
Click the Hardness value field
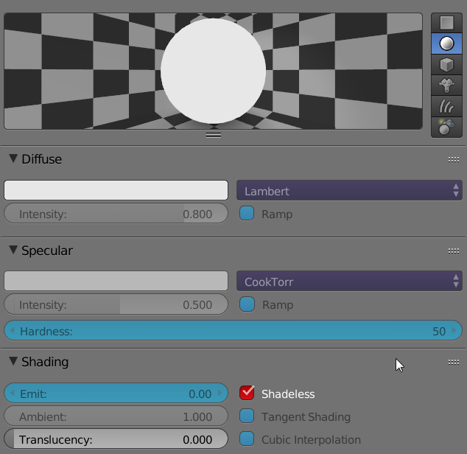(233, 330)
